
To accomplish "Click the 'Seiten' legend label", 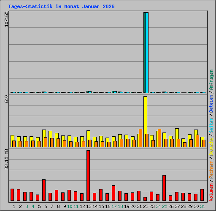I will [x=211, y=125].
